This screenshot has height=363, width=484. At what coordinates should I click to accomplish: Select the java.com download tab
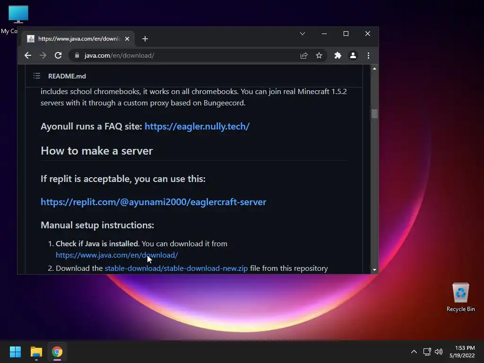pyautogui.click(x=78, y=39)
